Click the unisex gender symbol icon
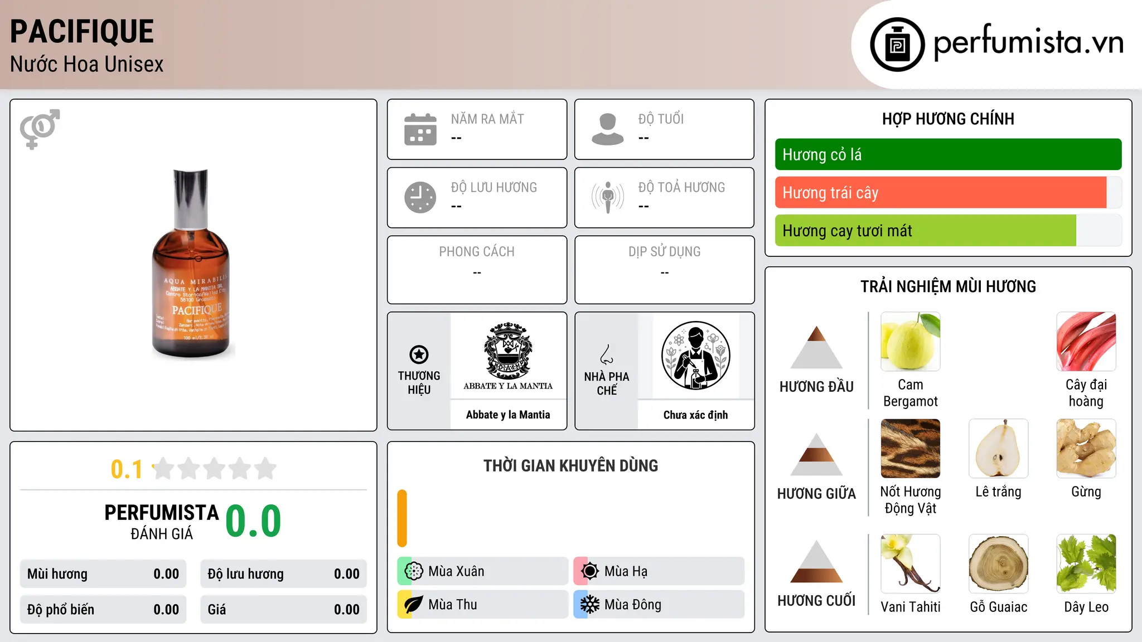The image size is (1142, 642). [40, 129]
